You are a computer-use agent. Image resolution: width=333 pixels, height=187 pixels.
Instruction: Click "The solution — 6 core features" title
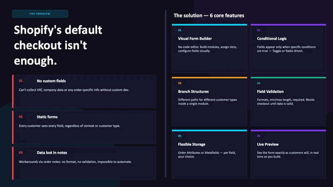pyautogui.click(x=209, y=15)
